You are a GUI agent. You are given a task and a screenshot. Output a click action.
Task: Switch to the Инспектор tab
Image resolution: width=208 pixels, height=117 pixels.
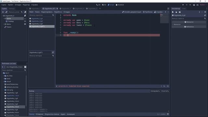tap(176, 9)
